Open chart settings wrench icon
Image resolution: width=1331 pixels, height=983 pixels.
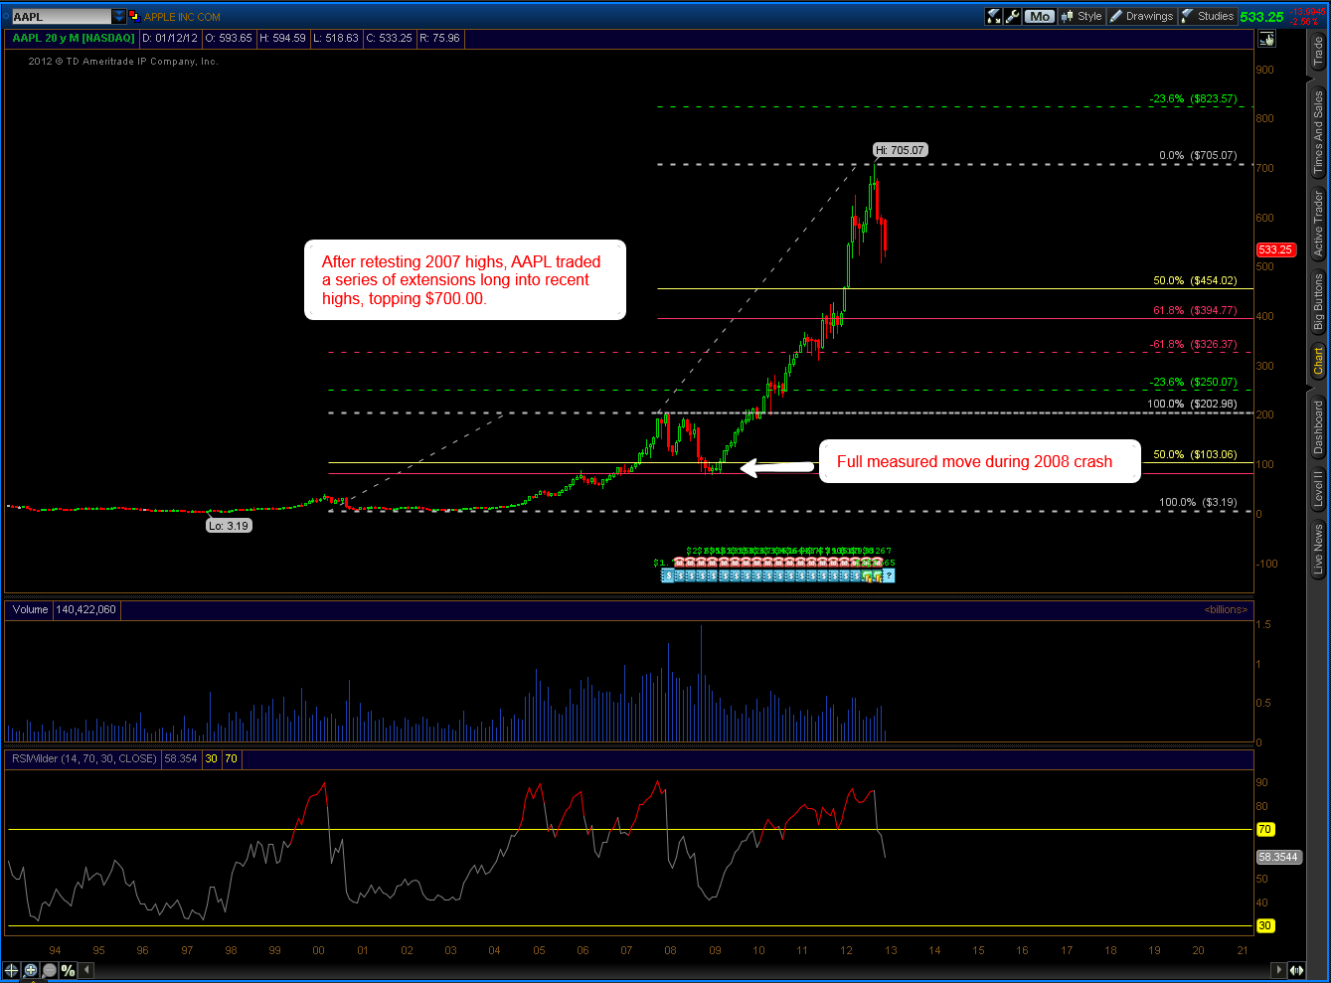point(1012,16)
